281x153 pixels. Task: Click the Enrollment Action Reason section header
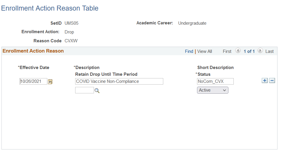click(33, 51)
